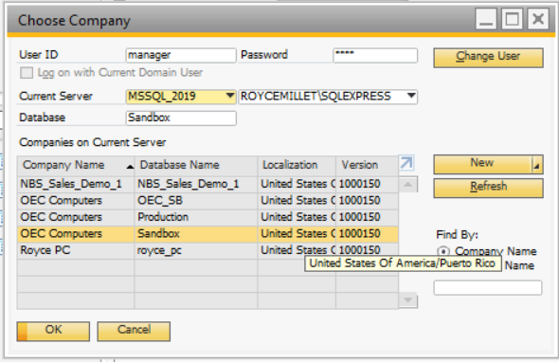This screenshot has width=559, height=362.
Task: Click the Company Name column header
Action: pos(76,166)
